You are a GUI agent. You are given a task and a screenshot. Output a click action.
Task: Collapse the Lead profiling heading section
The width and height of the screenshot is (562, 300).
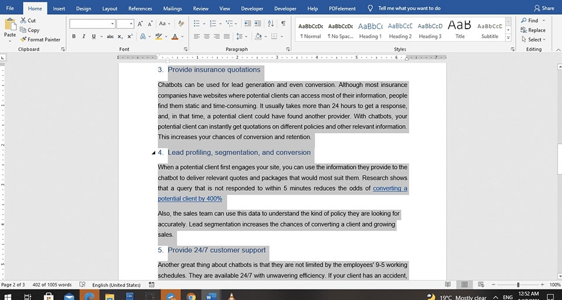(153, 153)
